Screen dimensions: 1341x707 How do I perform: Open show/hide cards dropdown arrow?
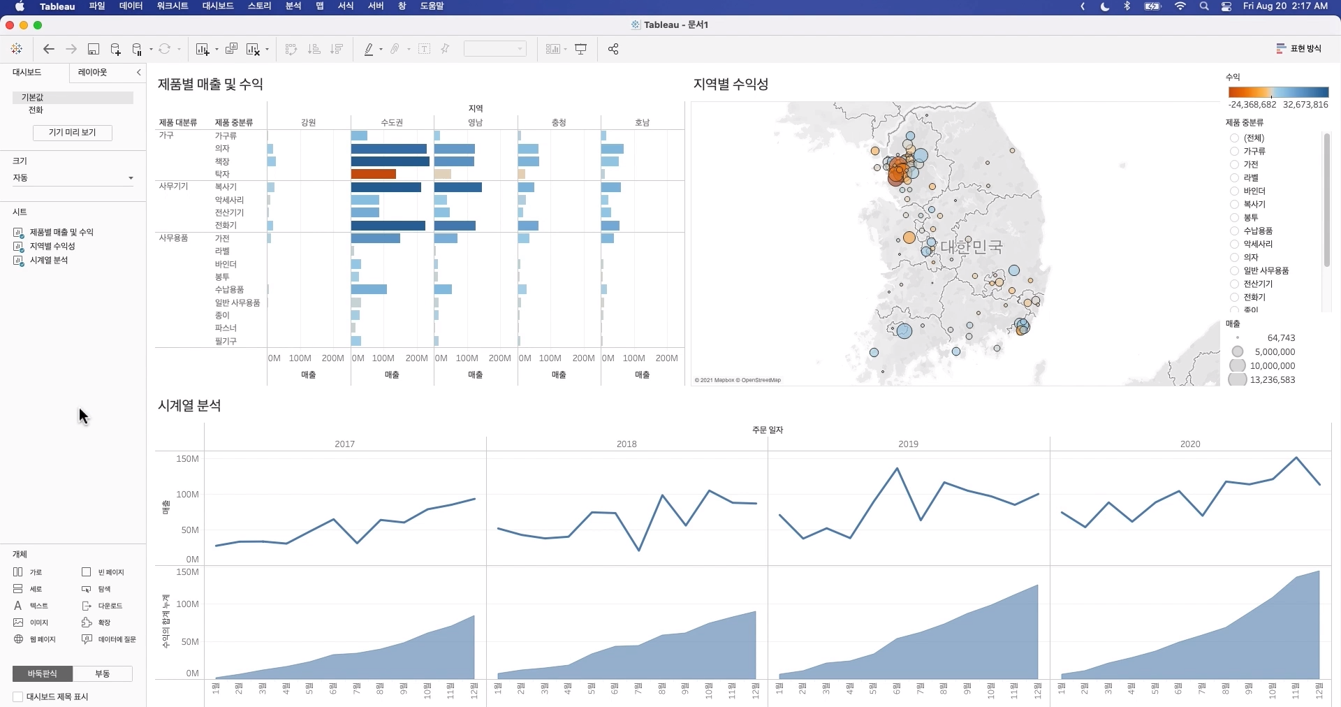565,50
